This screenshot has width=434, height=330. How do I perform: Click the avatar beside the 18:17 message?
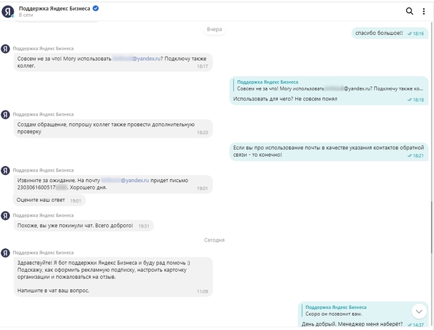pos(6,48)
